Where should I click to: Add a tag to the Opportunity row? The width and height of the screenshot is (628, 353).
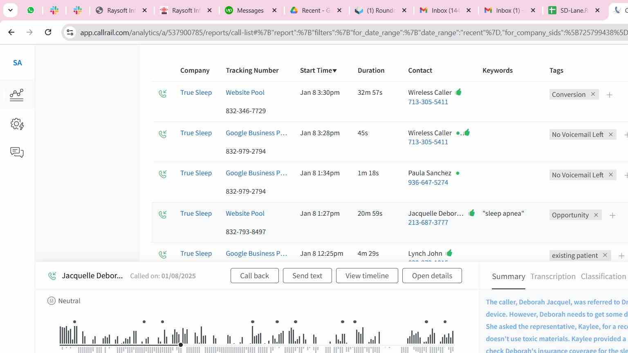pyautogui.click(x=612, y=215)
